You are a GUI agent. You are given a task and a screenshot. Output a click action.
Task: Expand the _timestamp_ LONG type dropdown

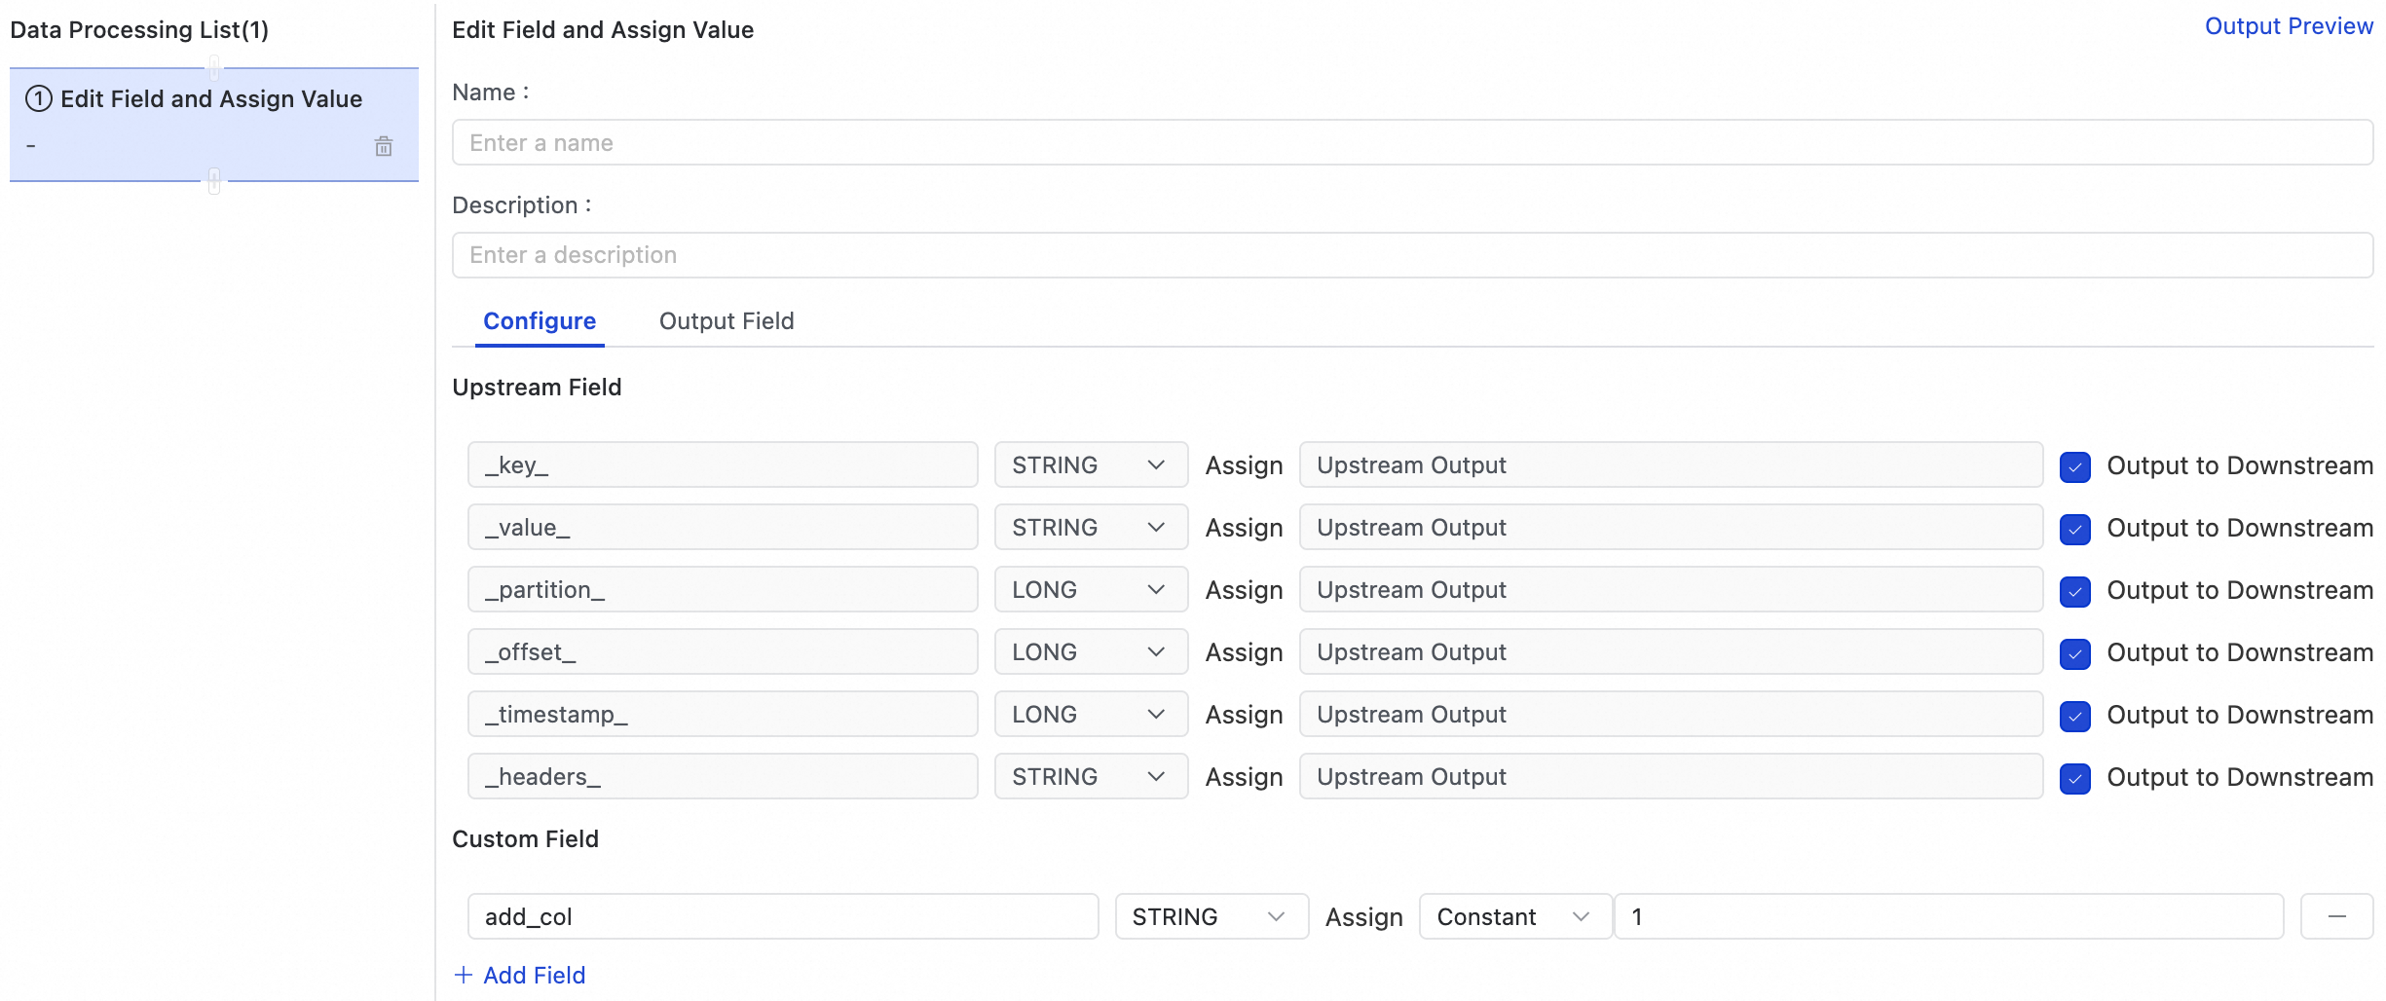pos(1090,714)
